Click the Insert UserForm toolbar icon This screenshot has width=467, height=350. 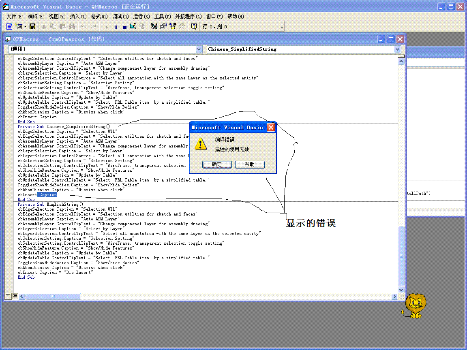coord(19,26)
